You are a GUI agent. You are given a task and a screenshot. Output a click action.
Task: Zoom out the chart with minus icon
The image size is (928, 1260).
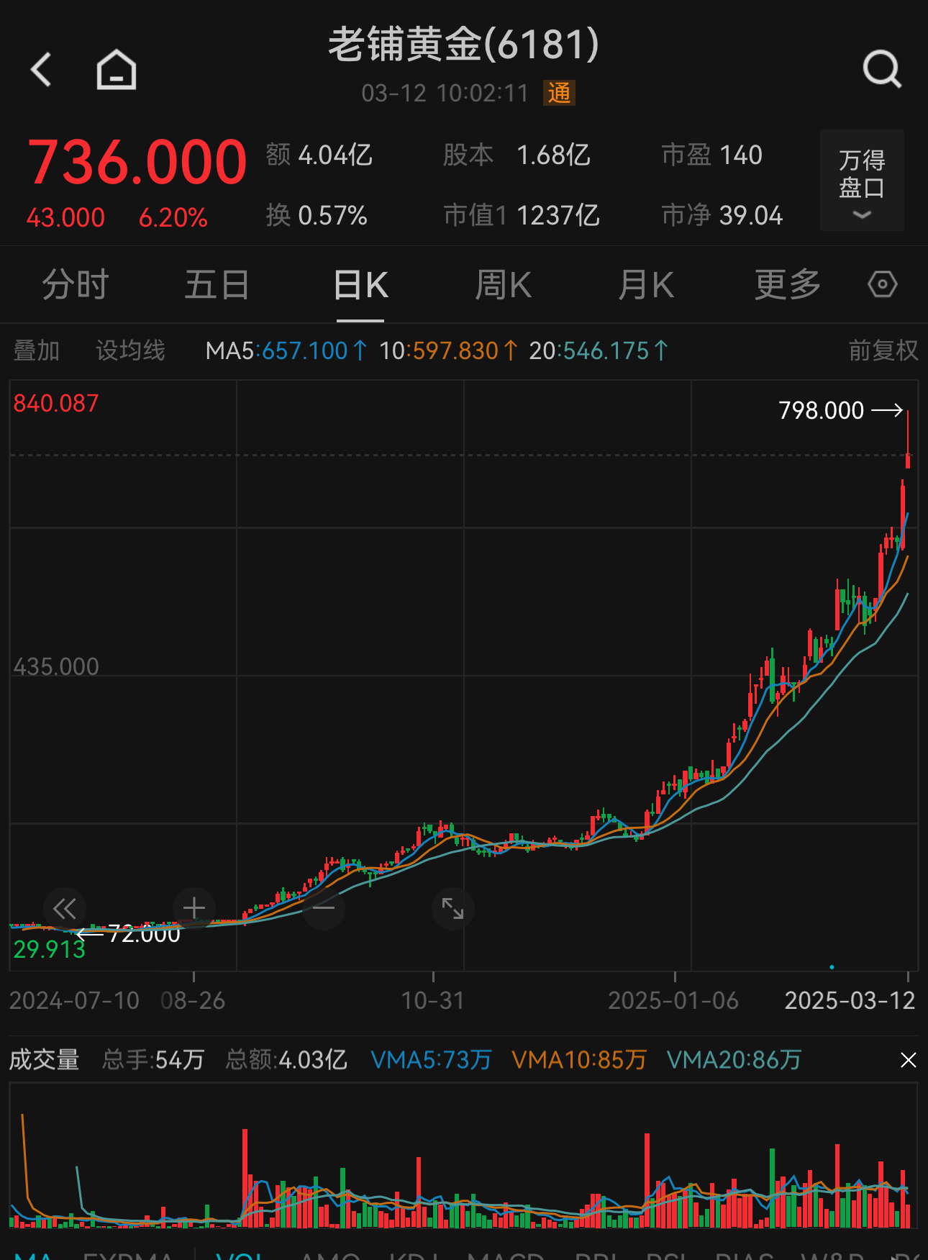324,909
